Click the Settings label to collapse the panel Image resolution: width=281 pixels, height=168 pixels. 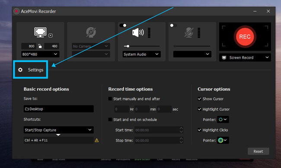35,70
